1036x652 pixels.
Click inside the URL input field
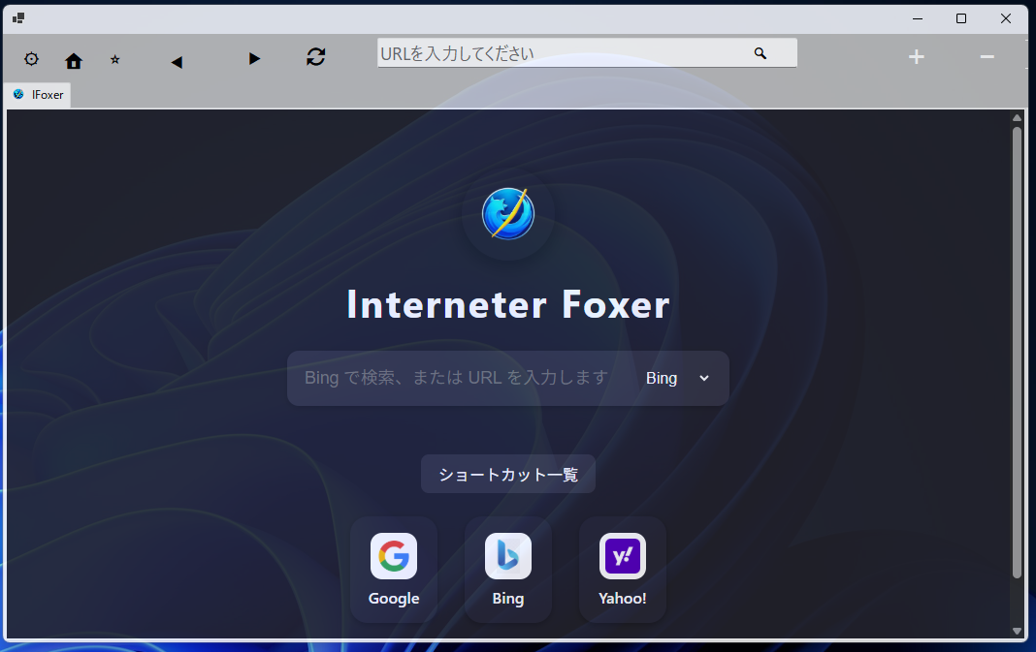(x=553, y=52)
